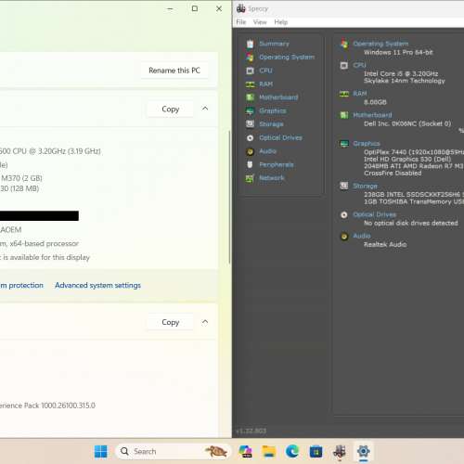Screen dimensions: 464x464
Task: Collapse the Windows specifications section chevron
Action: tap(205, 322)
